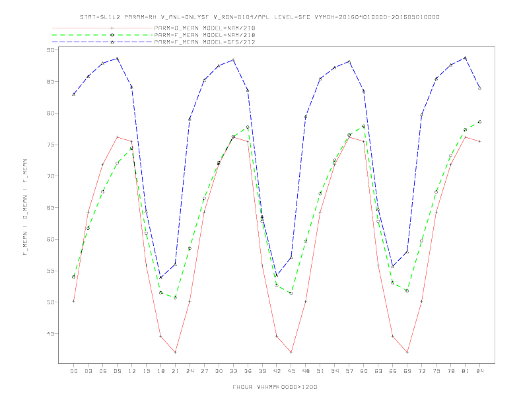
Task: Click the x-axis hour label 69
Action: click(407, 371)
